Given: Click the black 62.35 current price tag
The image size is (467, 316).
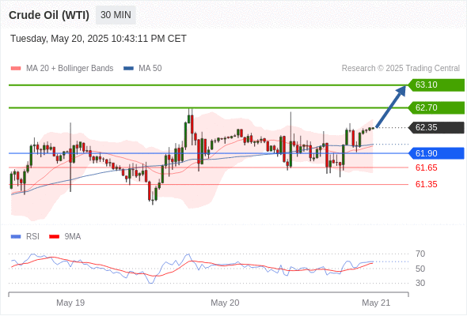Looking at the screenshot, I should point(436,127).
